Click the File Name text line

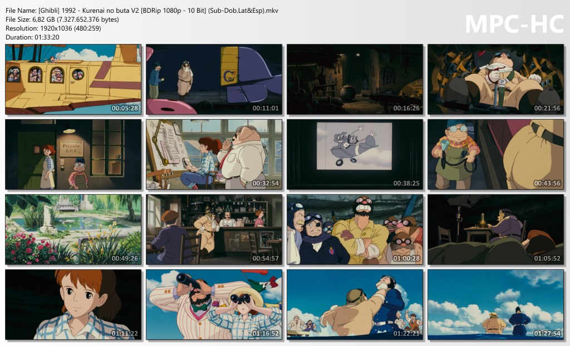[x=142, y=11]
